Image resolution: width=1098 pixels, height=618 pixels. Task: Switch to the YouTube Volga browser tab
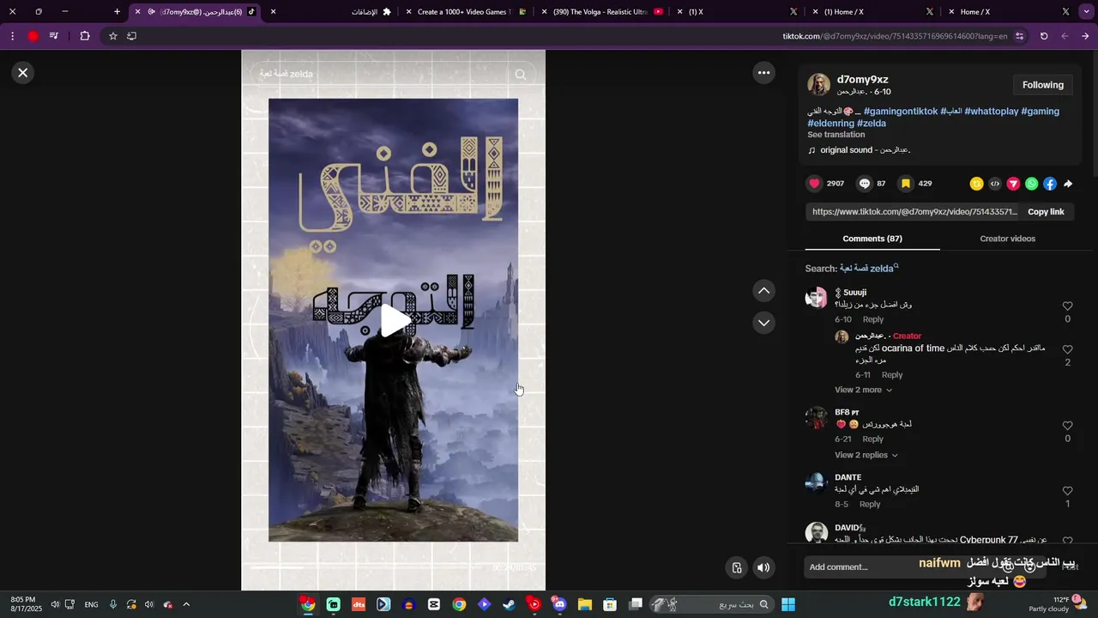[x=607, y=12]
